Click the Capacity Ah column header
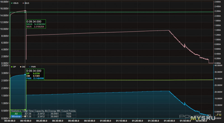 pos(41,111)
